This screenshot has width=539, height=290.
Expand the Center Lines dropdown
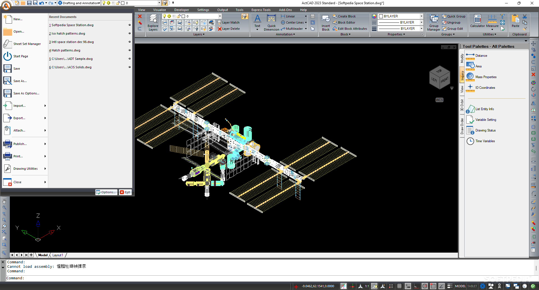point(306,22)
